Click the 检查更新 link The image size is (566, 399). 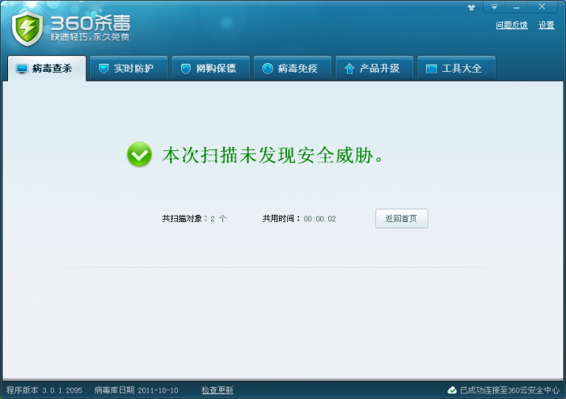point(218,390)
